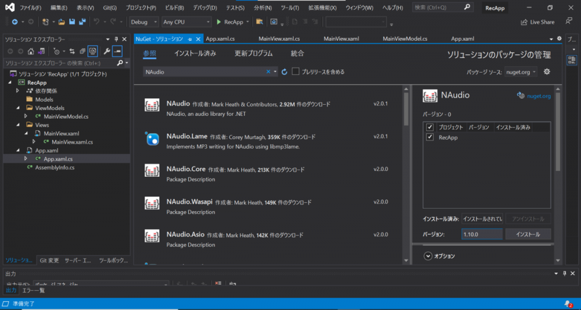Open the feedback icon at top right

(569, 21)
